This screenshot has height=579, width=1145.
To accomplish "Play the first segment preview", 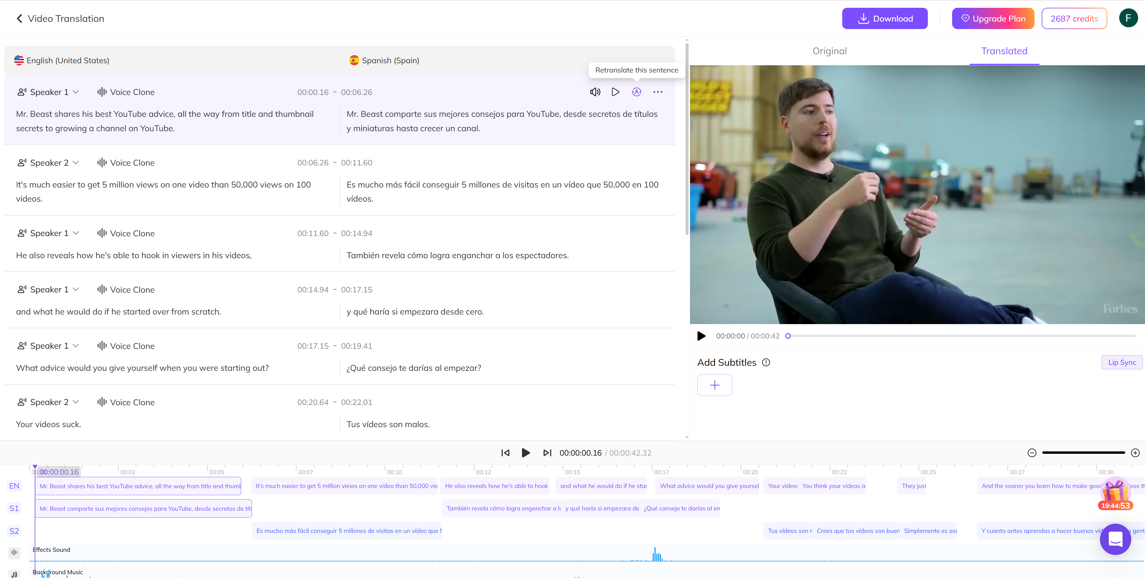I will click(x=615, y=92).
